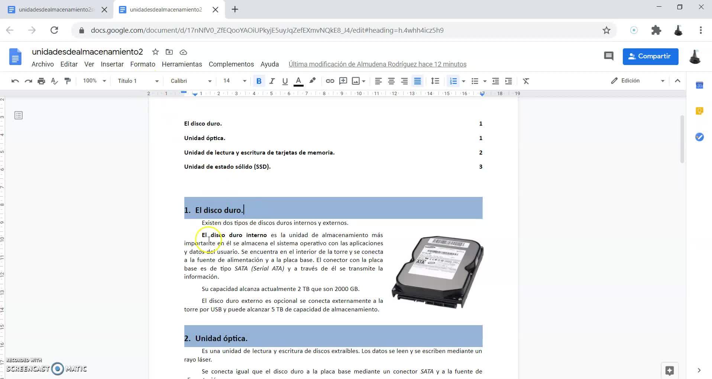Open the font size dropdown
The image size is (712, 379).
coord(234,81)
